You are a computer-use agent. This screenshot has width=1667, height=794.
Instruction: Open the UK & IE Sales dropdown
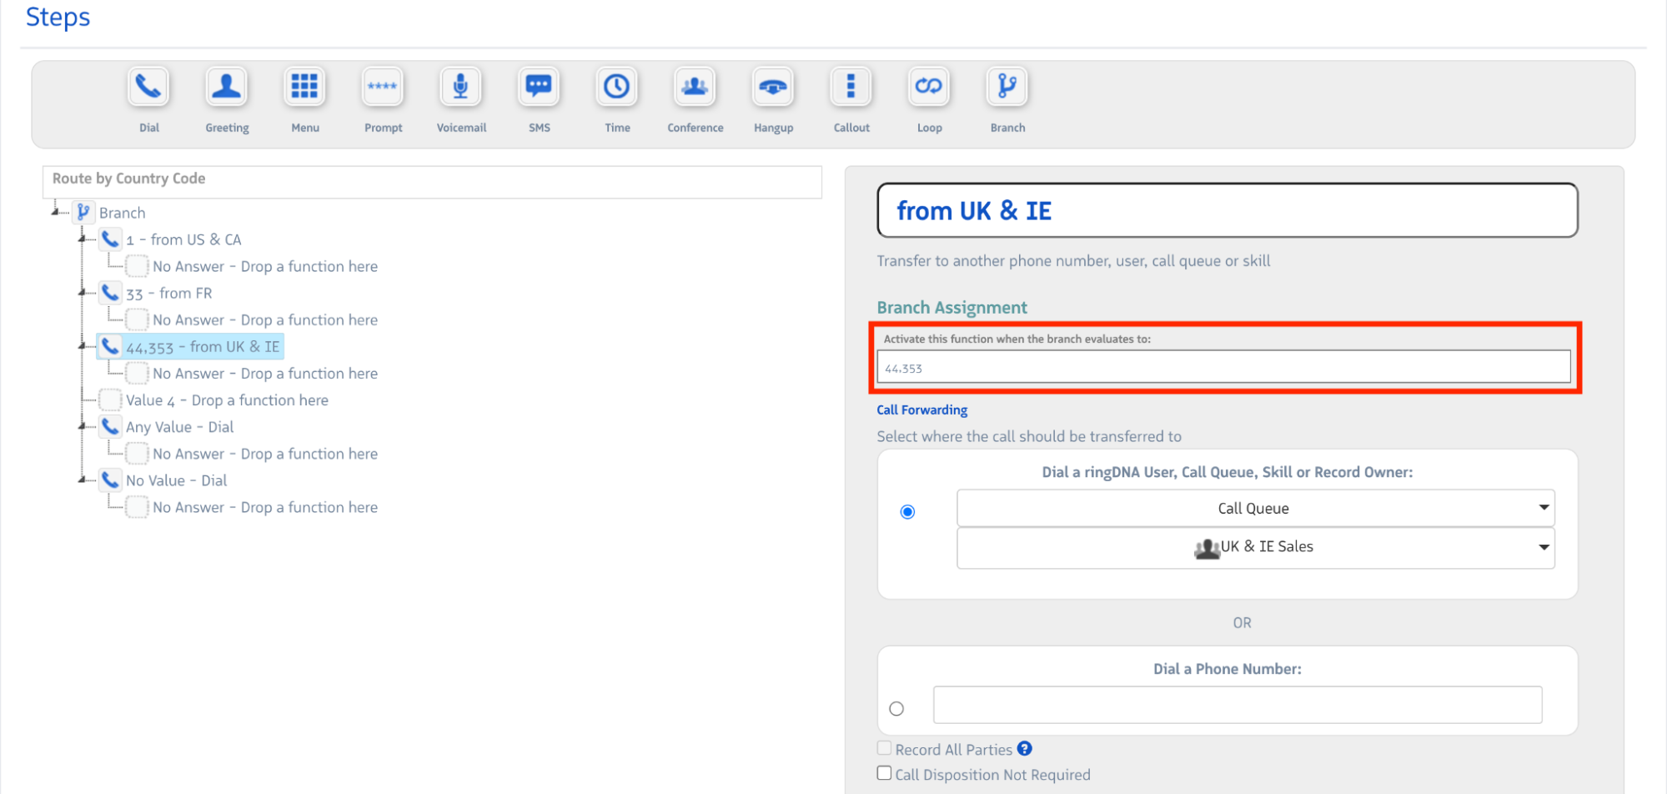[1255, 547]
